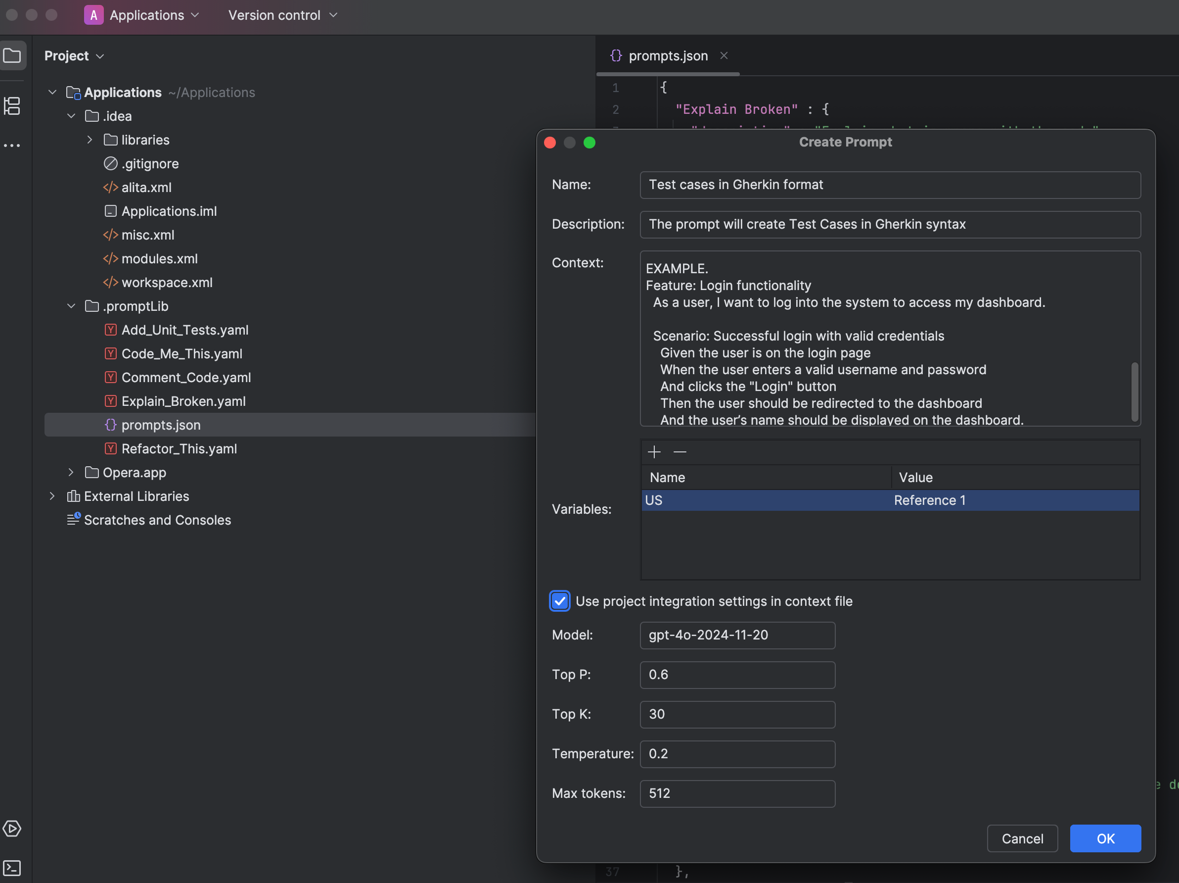Select Add_Unit_Tests.yaml in project tree
1179x883 pixels.
coord(185,330)
